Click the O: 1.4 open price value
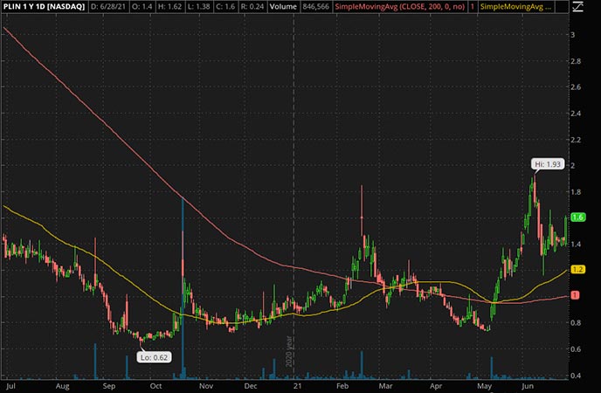Image resolution: width=601 pixels, height=393 pixels. [x=141, y=6]
